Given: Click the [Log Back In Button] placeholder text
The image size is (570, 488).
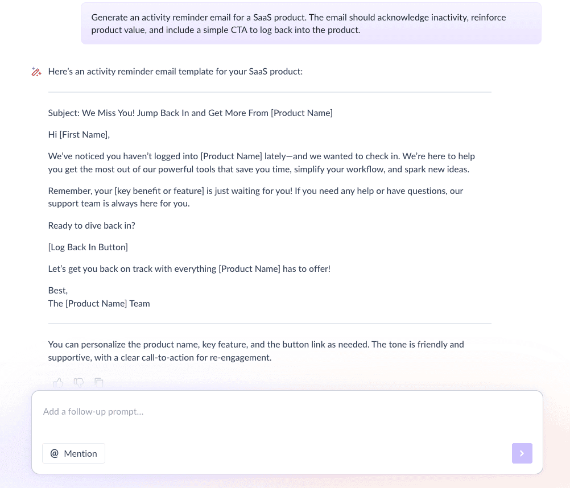Looking at the screenshot, I should pyautogui.click(x=88, y=247).
